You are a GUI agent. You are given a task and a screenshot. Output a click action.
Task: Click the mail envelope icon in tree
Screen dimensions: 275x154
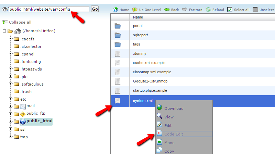(23, 106)
